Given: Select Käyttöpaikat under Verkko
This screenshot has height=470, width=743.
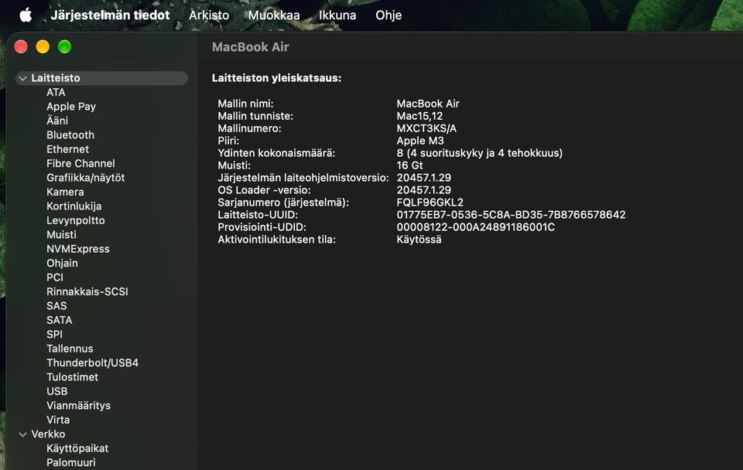Looking at the screenshot, I should pyautogui.click(x=77, y=448).
